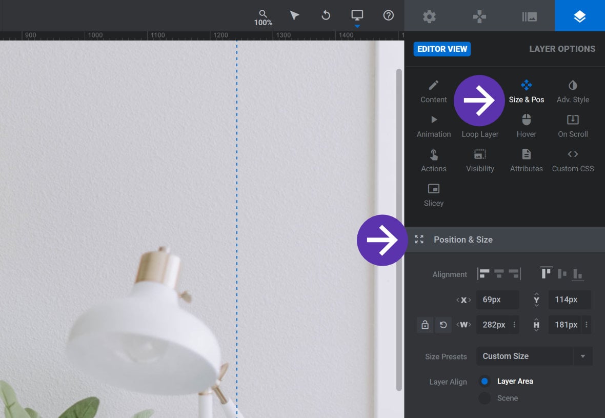Open the height field three-dot options
Image resolution: width=605 pixels, height=418 pixels.
pos(587,325)
